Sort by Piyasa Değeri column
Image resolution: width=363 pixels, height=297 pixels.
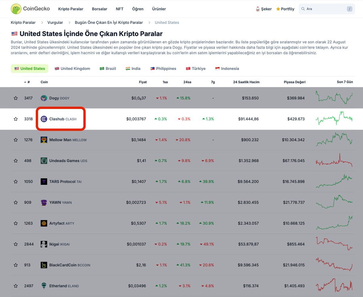[295, 82]
